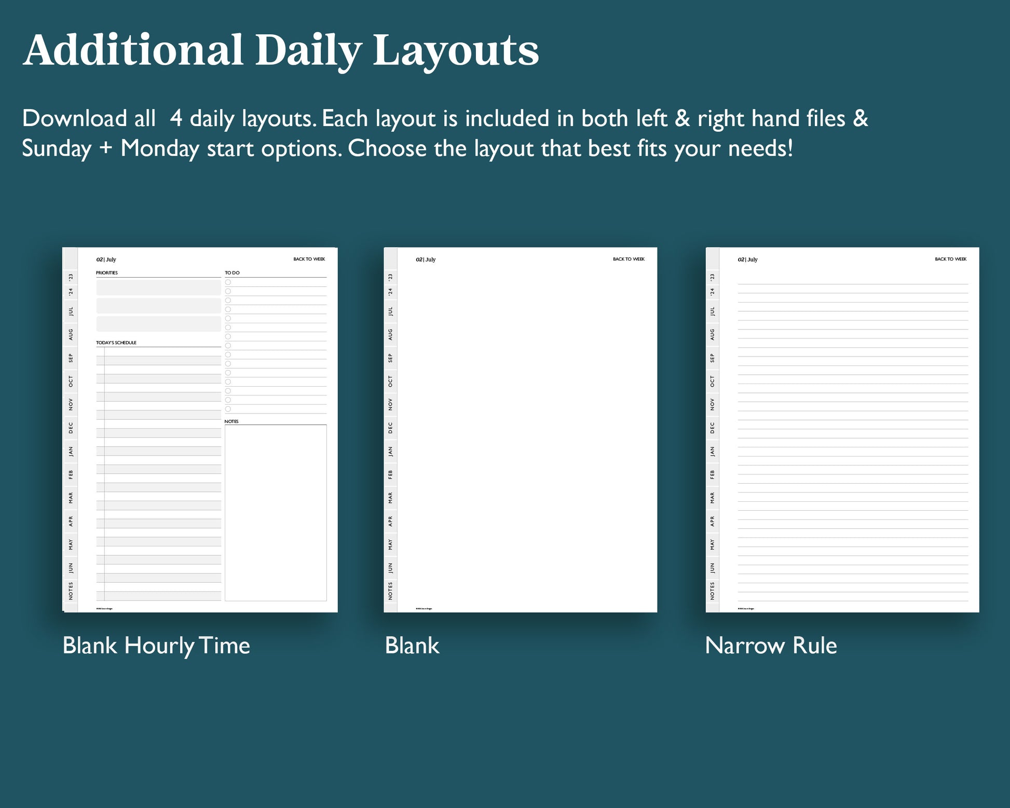Select AUG tab on Narrow Rule page
This screenshot has width=1010, height=808.
point(713,335)
